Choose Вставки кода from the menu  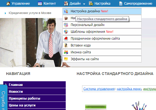[x=102, y=45]
